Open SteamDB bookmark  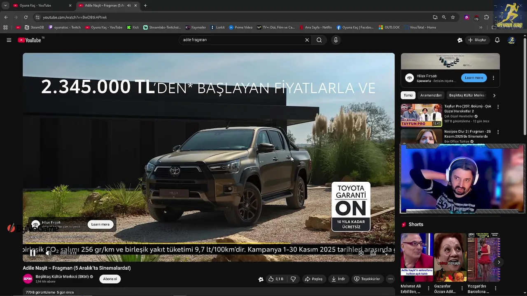pos(34,28)
